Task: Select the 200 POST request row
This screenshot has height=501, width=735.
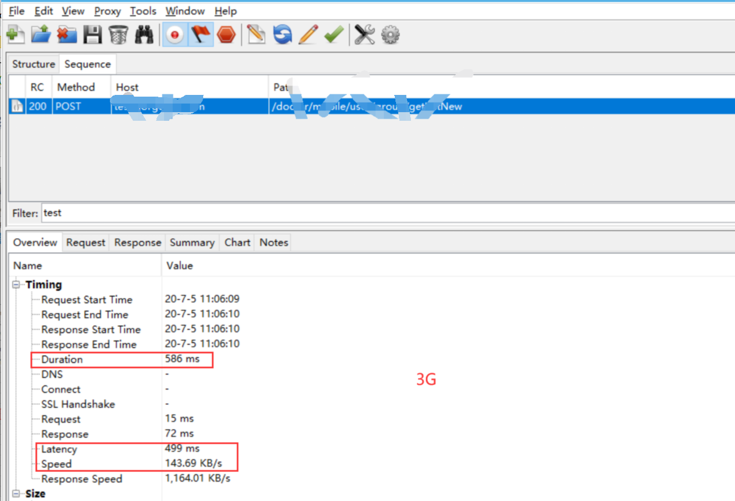Action: pyautogui.click(x=372, y=106)
